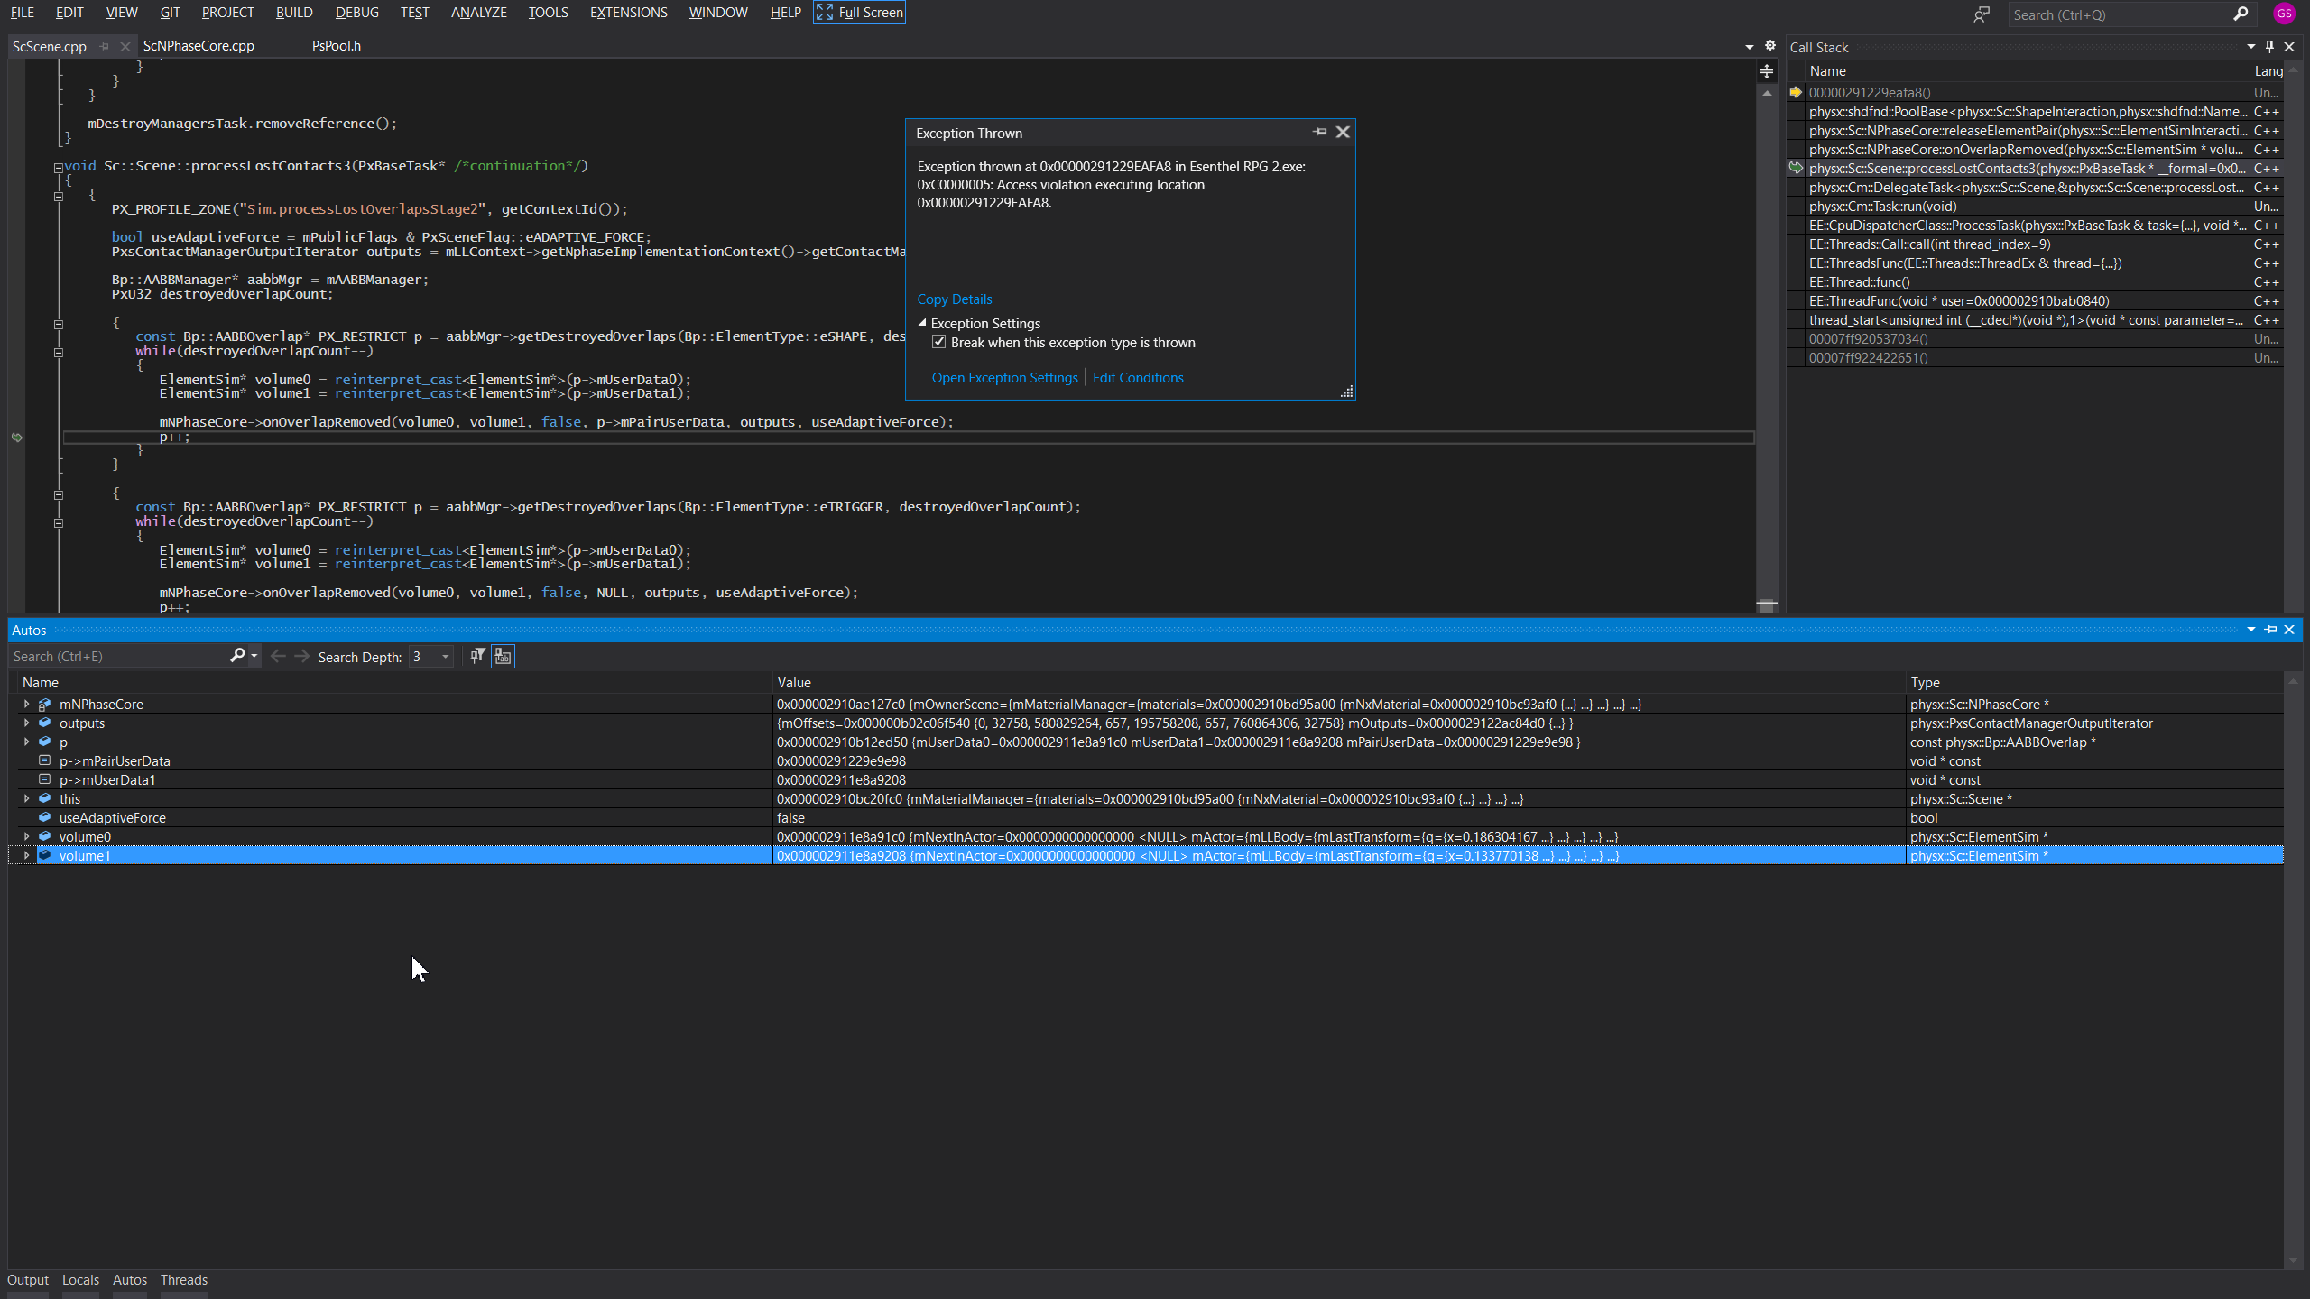
Task: Pin the Exception Thrown popup
Action: [x=1320, y=133]
